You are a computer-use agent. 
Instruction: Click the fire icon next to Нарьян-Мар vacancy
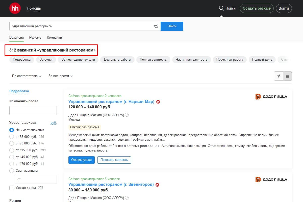159,102
